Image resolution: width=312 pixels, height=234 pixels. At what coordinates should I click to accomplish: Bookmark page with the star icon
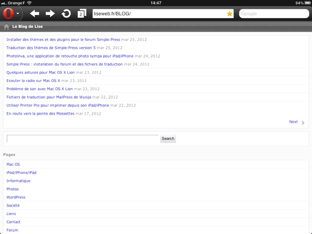pyautogui.click(x=230, y=14)
